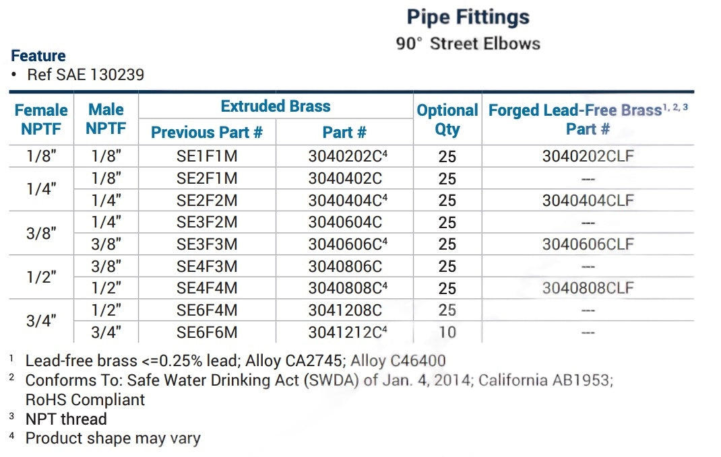
Task: Select the Product shape may vary footnote
Action: [113, 439]
